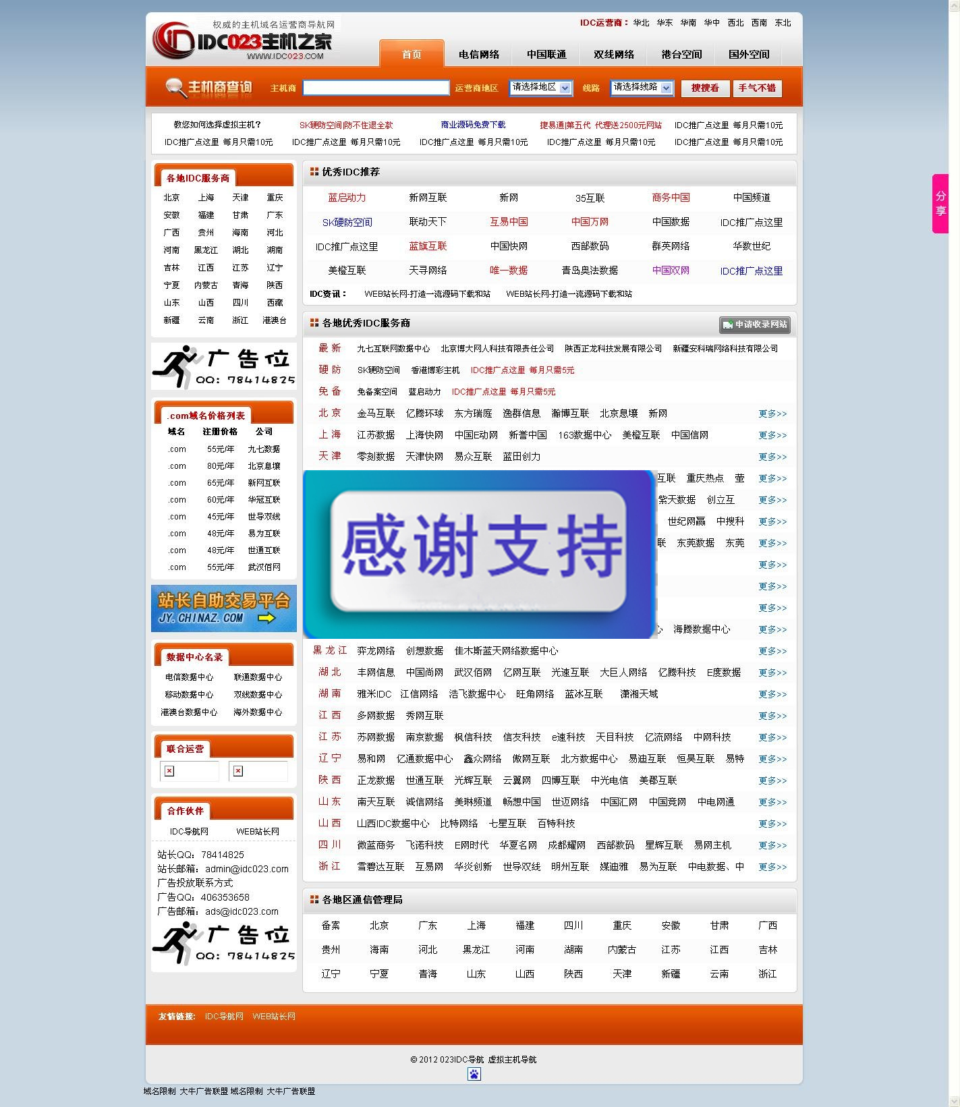Click the 搜搜看 search button

click(705, 88)
